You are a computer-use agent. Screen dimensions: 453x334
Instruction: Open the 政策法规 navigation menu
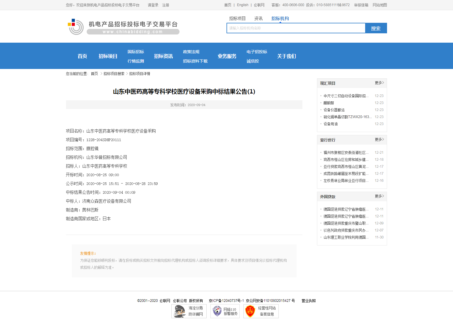(x=191, y=52)
